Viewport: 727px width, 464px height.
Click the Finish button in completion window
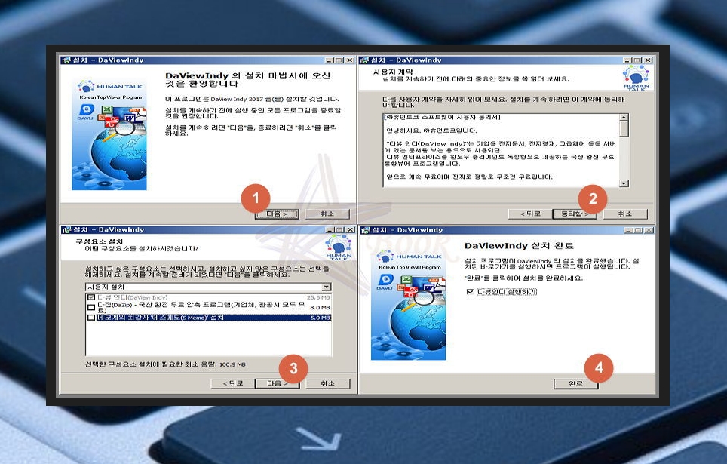pyautogui.click(x=576, y=384)
